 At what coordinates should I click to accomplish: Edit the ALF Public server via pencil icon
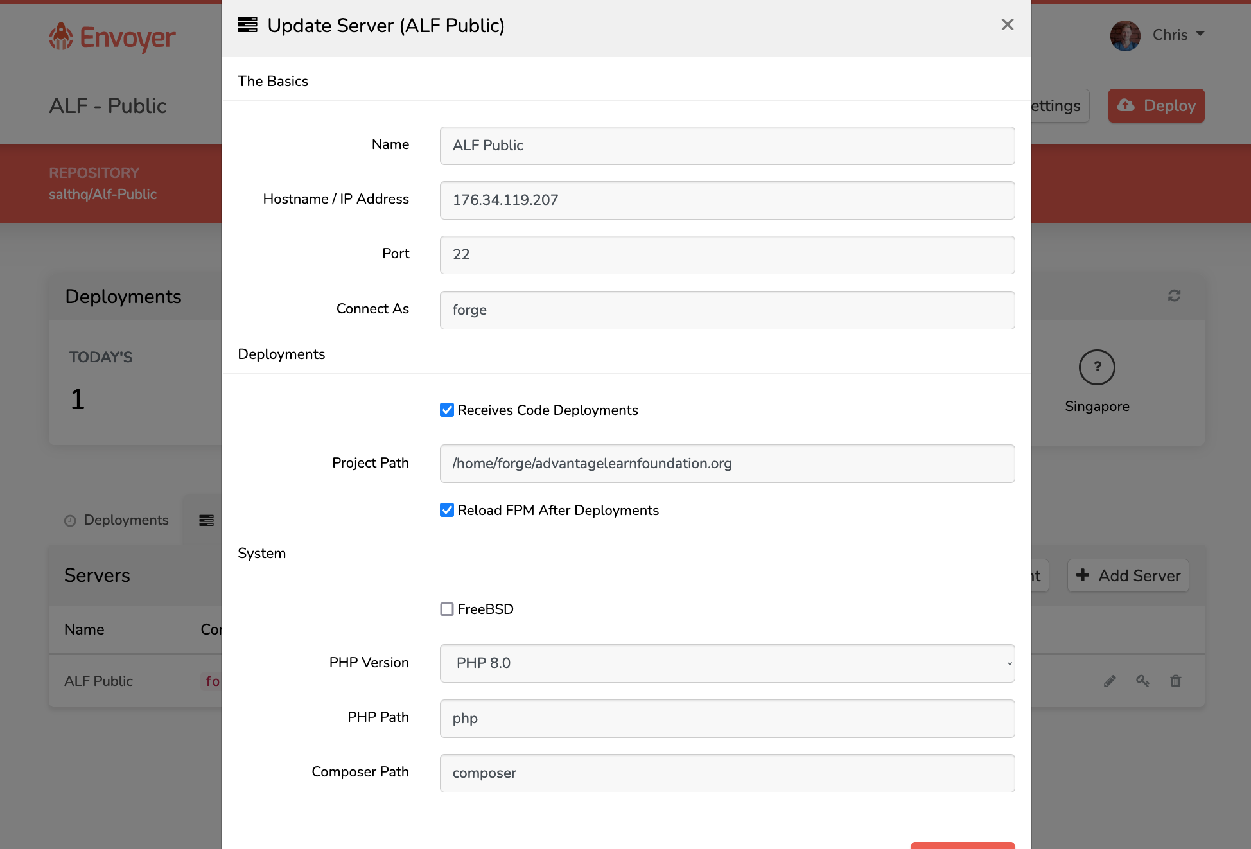(x=1110, y=681)
